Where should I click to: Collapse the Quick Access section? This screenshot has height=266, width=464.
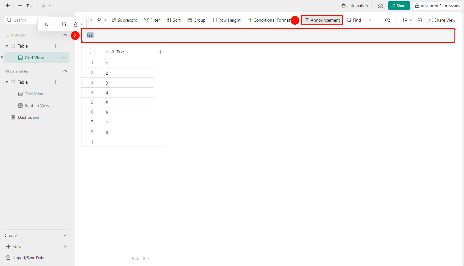click(65, 35)
